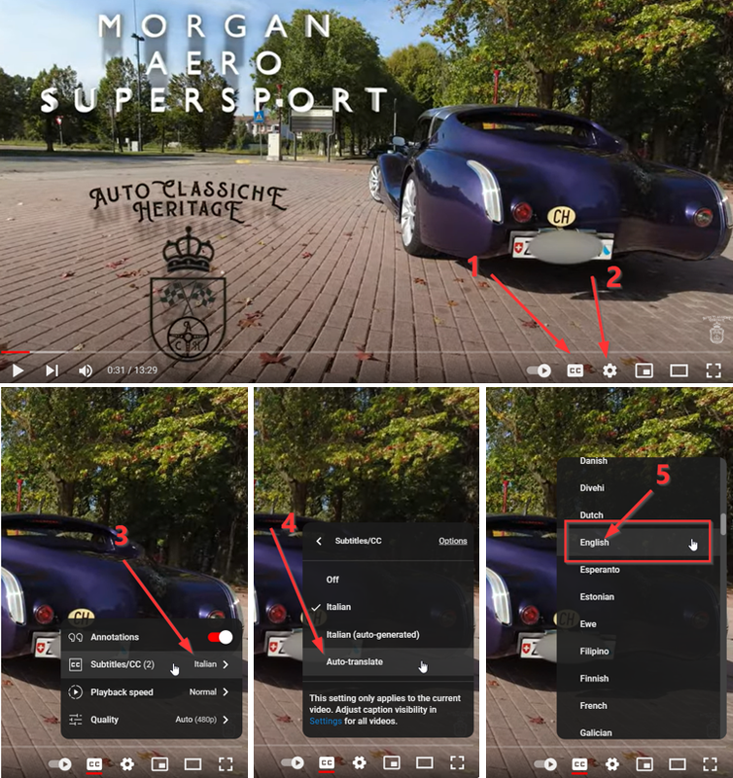Enable CC subtitles button in top main player

pos(575,371)
